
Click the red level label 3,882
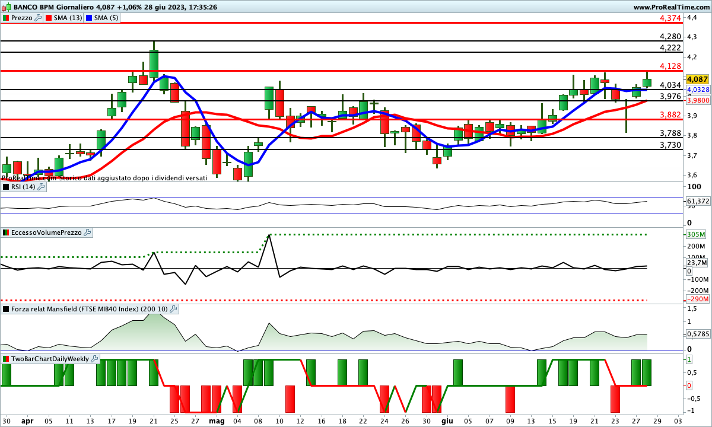[670, 114]
